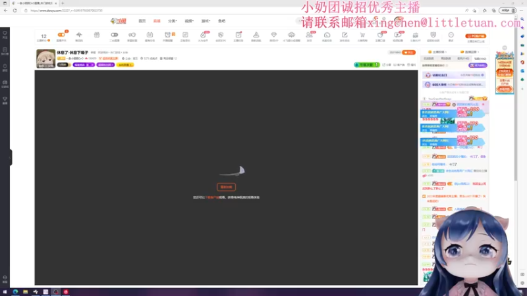Open the gift box toolbar icon
Viewport: 527px width, 296px height.
97,35
